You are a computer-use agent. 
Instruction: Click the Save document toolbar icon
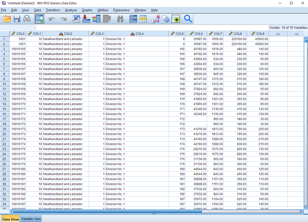click(x=17, y=19)
